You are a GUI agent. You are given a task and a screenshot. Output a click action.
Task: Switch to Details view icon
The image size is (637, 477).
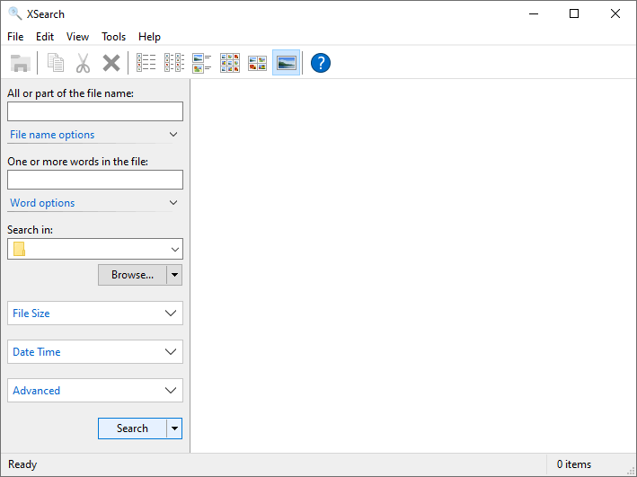pos(174,63)
